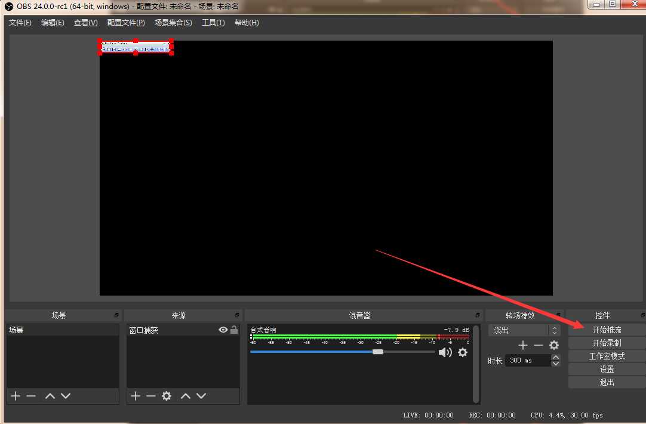646x424 pixels.
Task: Click the 台式音响 mixer label
Action: pos(263,330)
